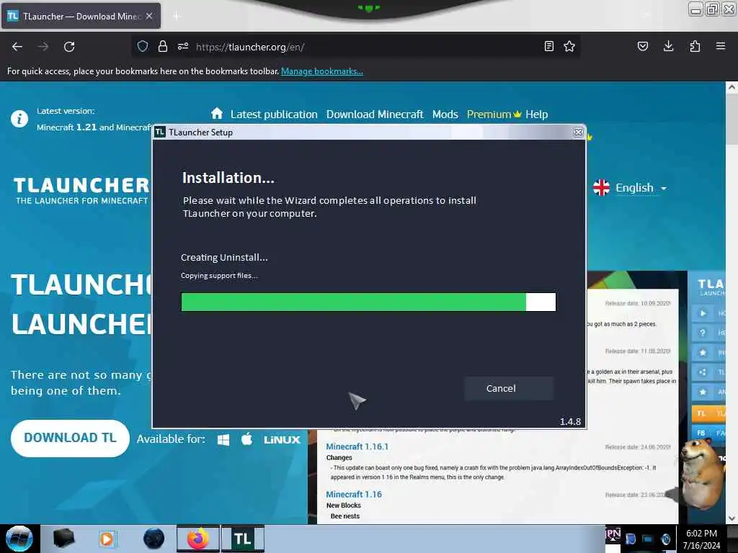The height and width of the screenshot is (553, 738).
Task: View site security padlock info
Action: pos(162,46)
